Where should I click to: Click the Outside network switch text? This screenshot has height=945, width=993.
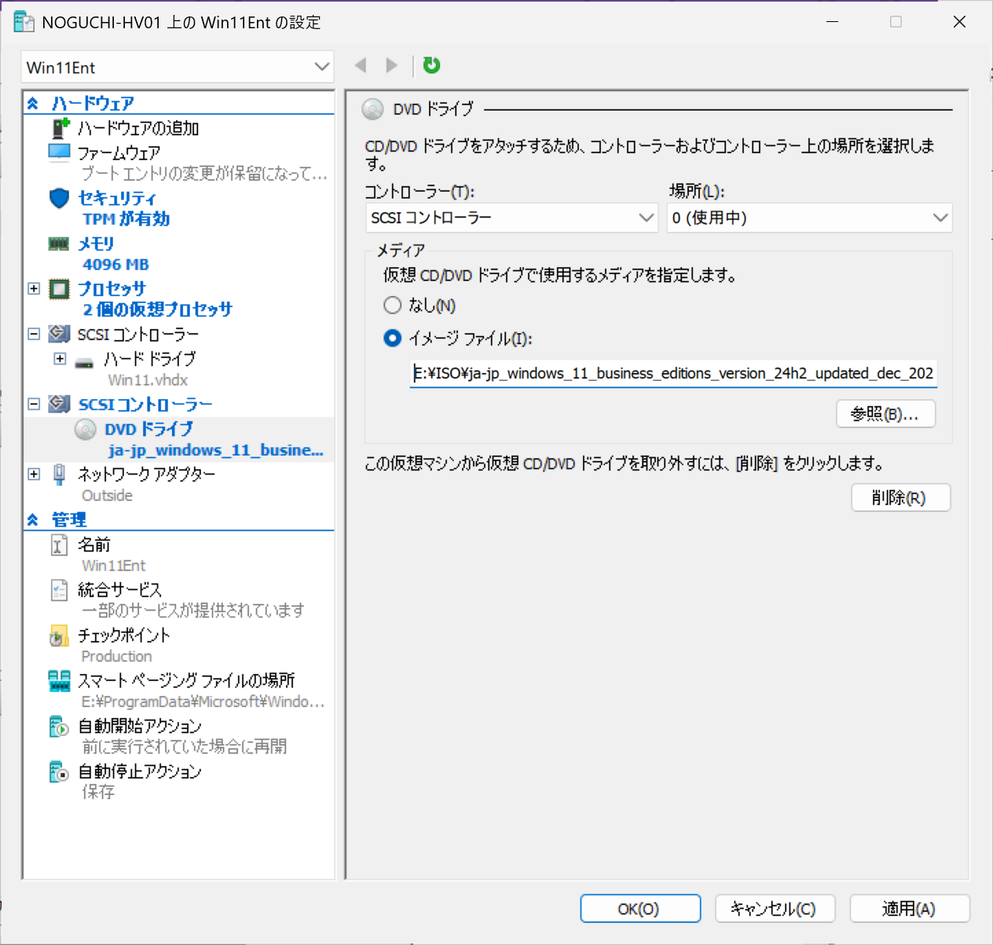[x=107, y=496]
